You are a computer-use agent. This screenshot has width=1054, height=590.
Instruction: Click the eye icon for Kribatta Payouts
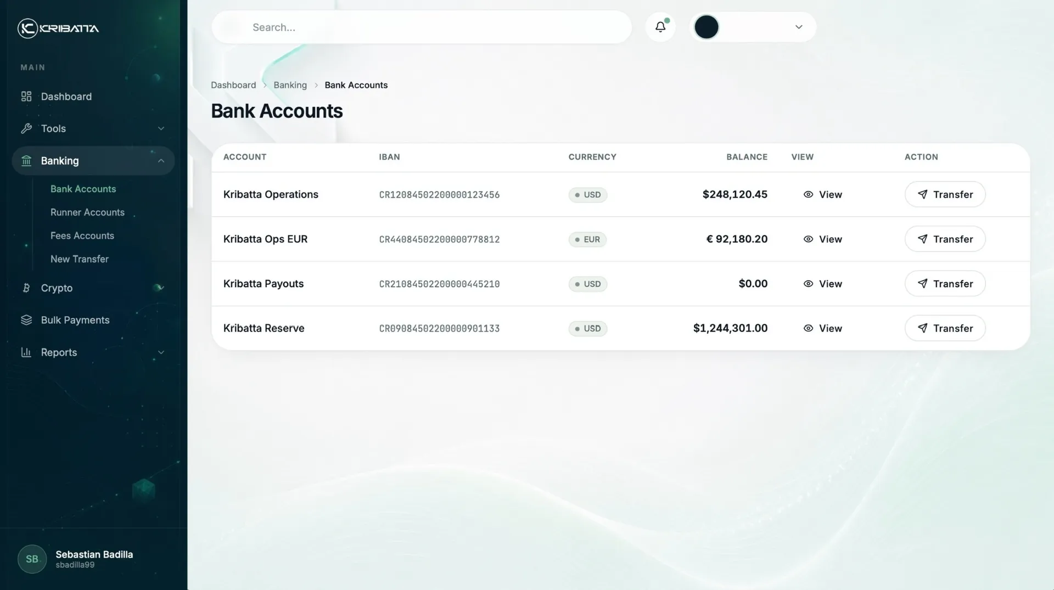coord(808,284)
